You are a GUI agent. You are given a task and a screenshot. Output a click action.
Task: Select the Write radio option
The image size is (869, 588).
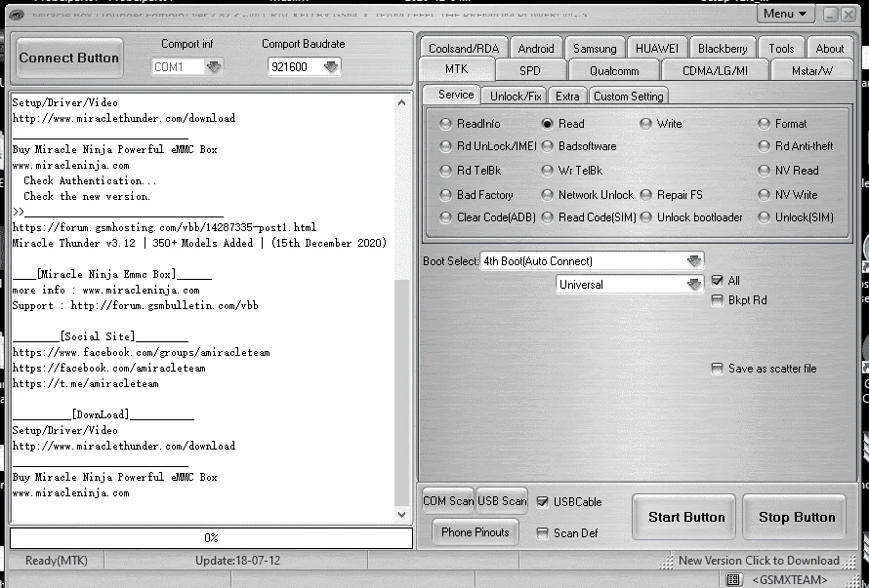[645, 124]
